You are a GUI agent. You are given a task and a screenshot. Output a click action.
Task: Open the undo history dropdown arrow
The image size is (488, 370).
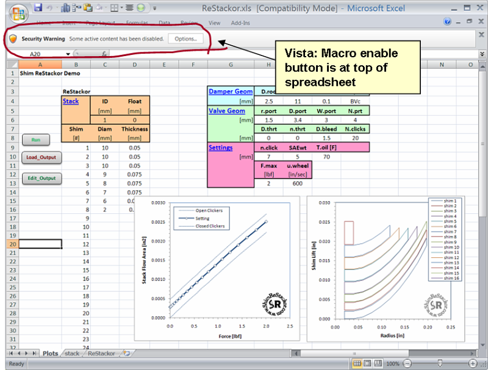[57, 8]
